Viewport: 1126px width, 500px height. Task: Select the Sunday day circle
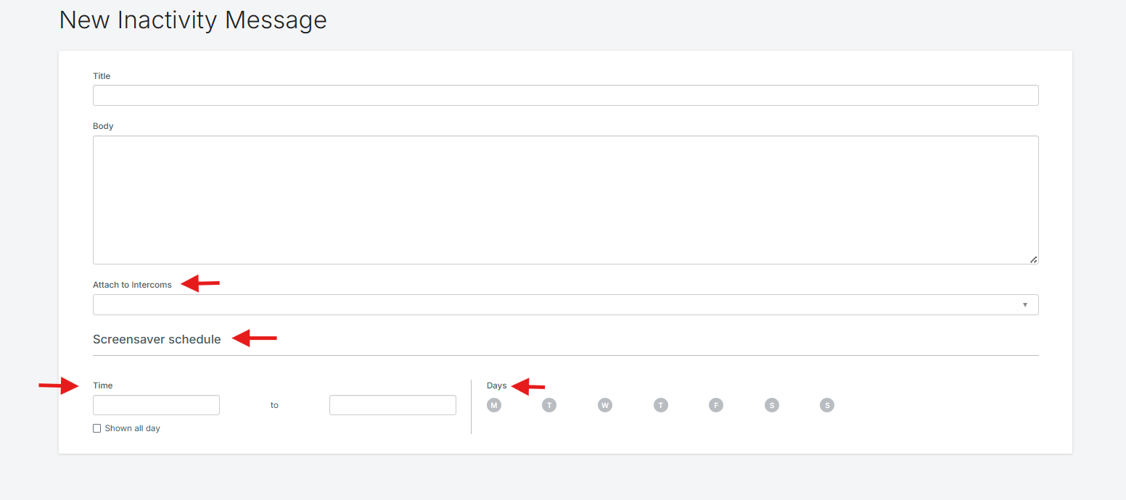coord(827,405)
